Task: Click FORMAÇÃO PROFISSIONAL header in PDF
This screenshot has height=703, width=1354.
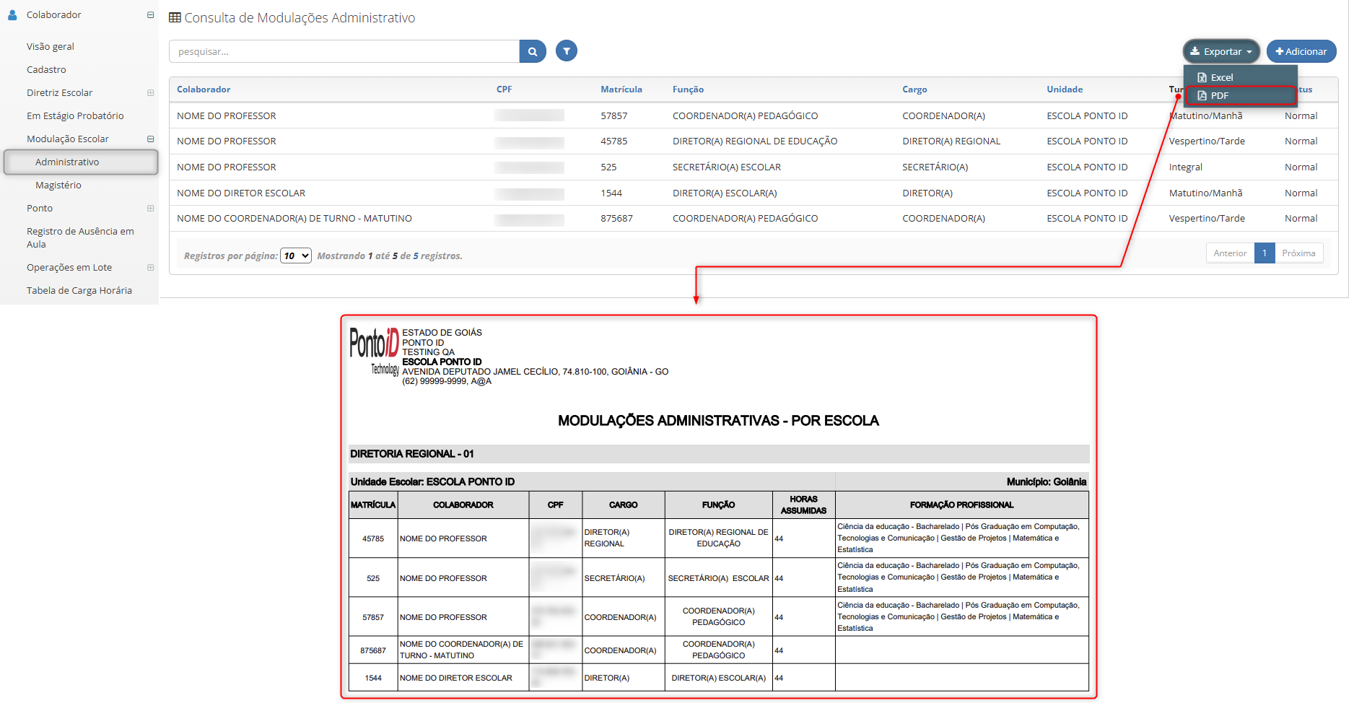Action: [961, 505]
